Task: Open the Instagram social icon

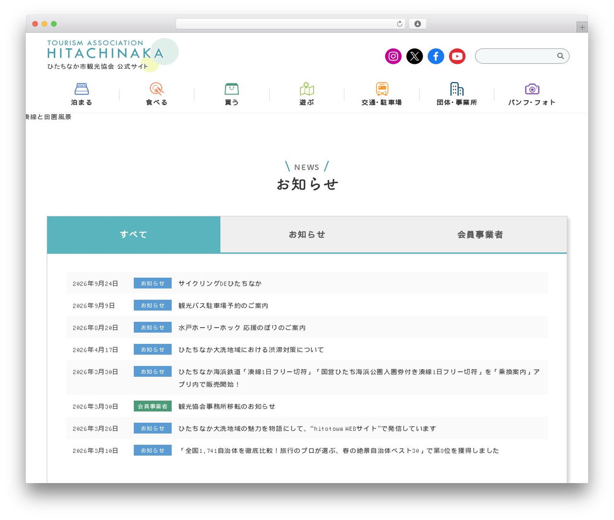Action: click(x=393, y=56)
